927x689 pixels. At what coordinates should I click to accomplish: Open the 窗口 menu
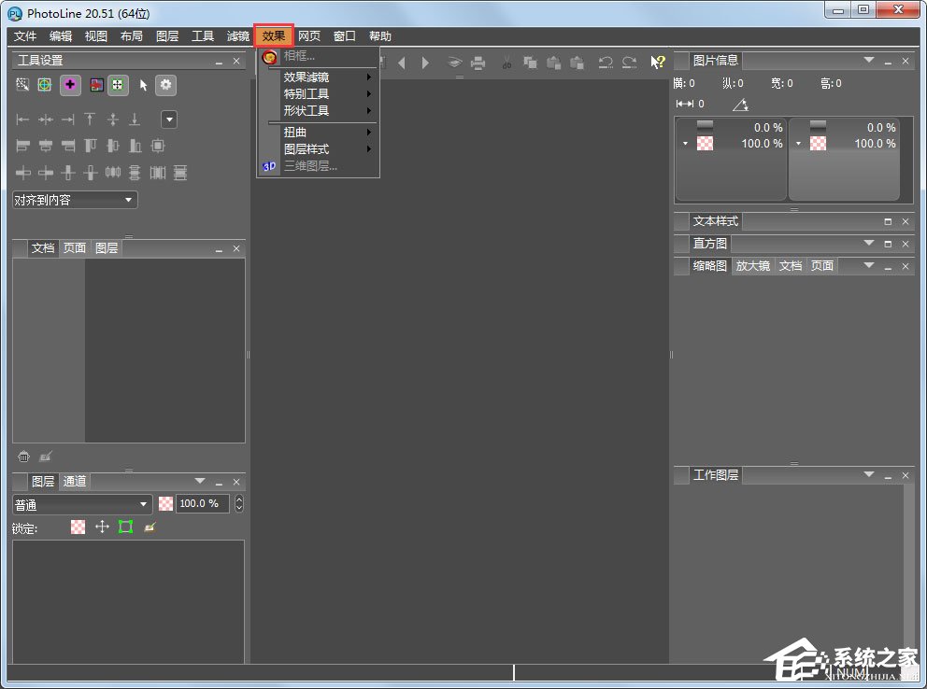pos(345,36)
